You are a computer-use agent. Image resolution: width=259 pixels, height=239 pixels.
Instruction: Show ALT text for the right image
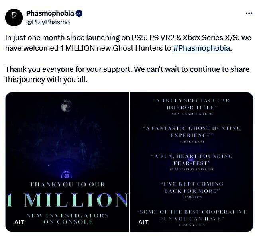143,222
